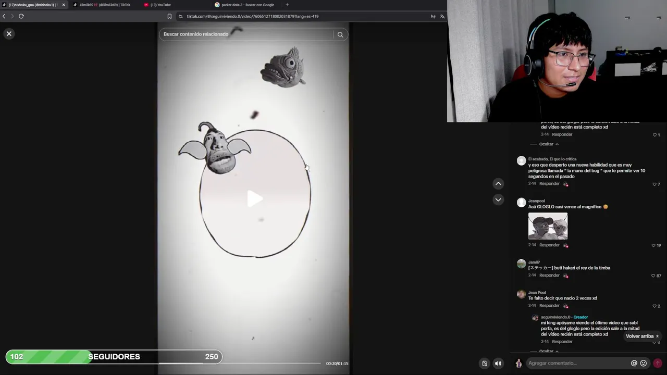Go forward with the browser forward arrow
The height and width of the screenshot is (375, 667).
12,16
